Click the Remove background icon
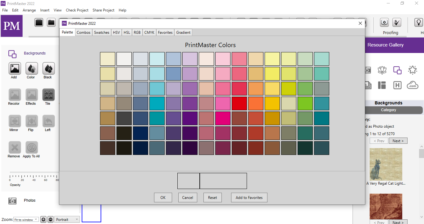424x224 pixels. pos(15,147)
